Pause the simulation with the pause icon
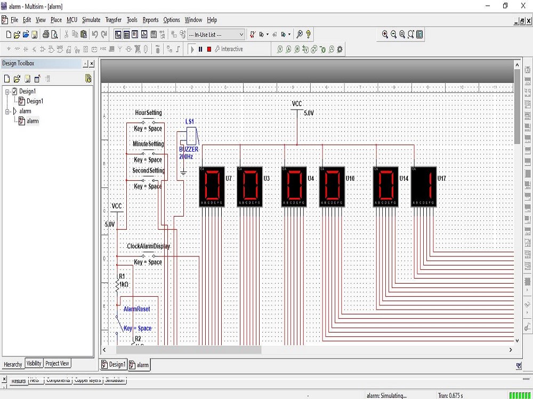This screenshot has height=399, width=533. click(200, 49)
